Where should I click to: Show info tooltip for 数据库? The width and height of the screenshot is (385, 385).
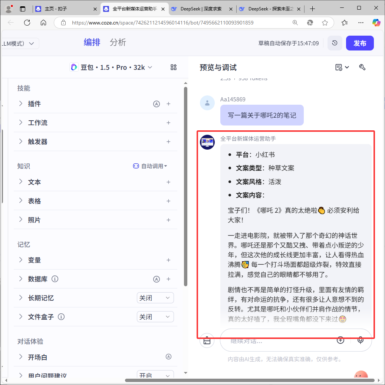point(55,279)
